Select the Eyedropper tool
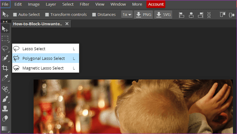The width and height of the screenshot is (237, 134). 5,78
